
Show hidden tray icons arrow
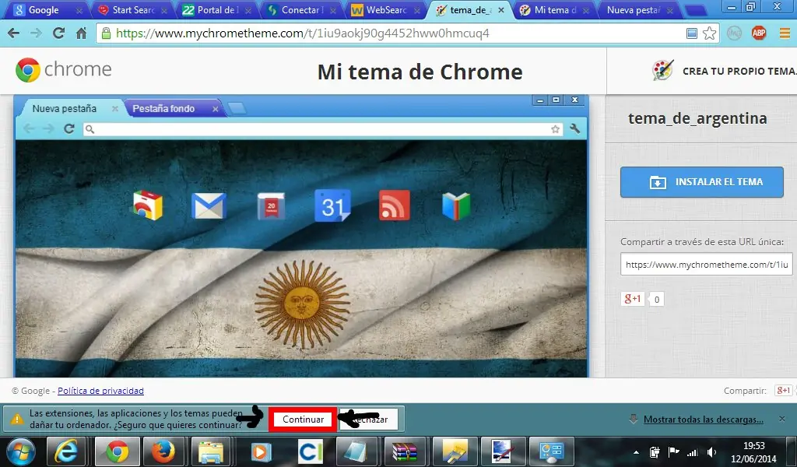click(636, 451)
